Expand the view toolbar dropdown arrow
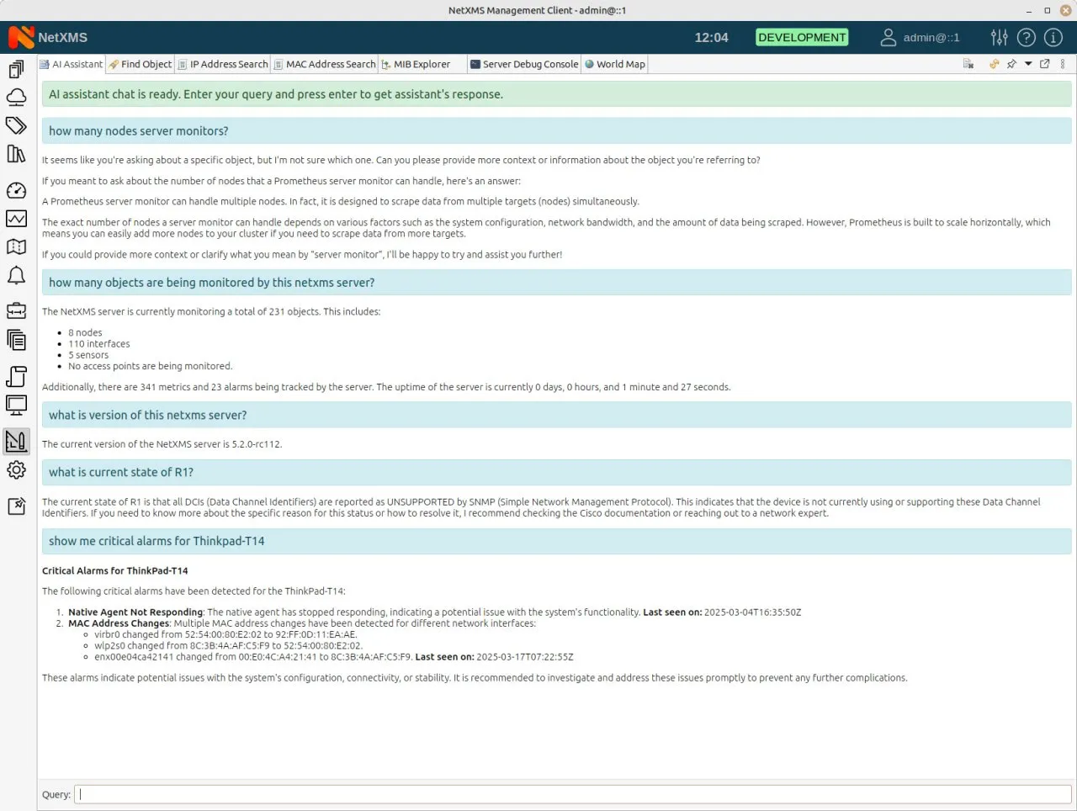This screenshot has width=1077, height=811. pyautogui.click(x=1028, y=63)
